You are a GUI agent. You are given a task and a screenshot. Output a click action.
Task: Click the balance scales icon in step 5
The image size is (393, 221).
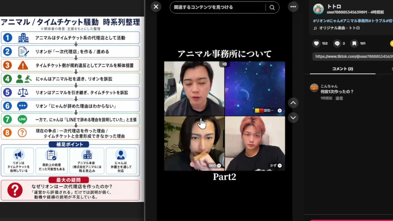23,92
